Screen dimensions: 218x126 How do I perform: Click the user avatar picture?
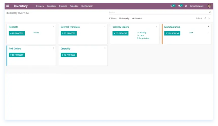(209, 6)
